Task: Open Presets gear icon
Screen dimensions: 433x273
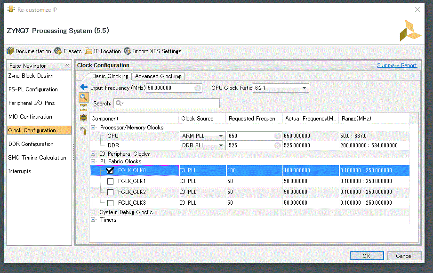Action: [58, 51]
